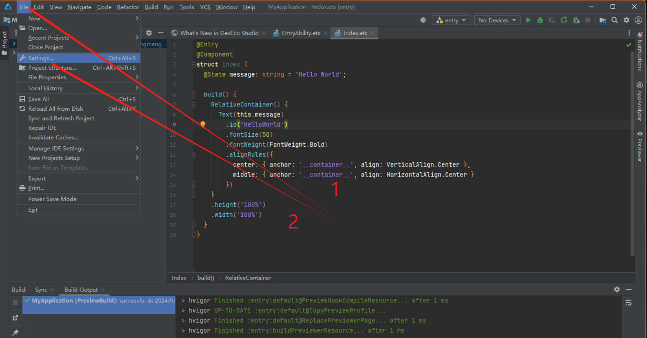
Task: Click the user account avatar icon
Action: point(638,20)
